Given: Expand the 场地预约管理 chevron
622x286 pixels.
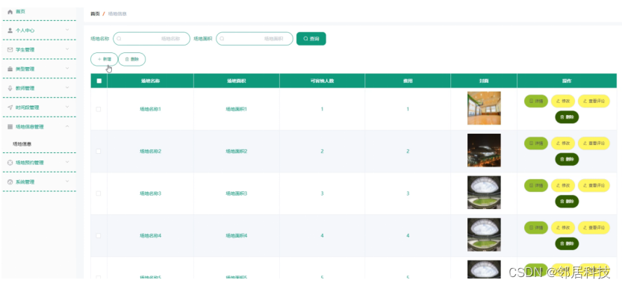Looking at the screenshot, I should coord(67,162).
